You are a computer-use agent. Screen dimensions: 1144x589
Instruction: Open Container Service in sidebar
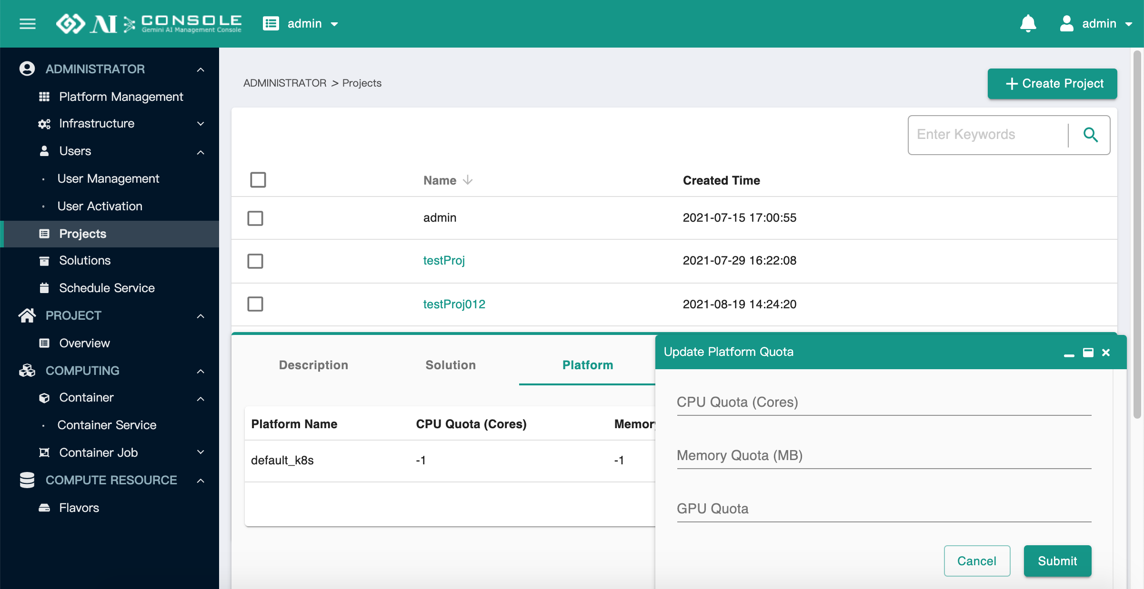(x=107, y=425)
